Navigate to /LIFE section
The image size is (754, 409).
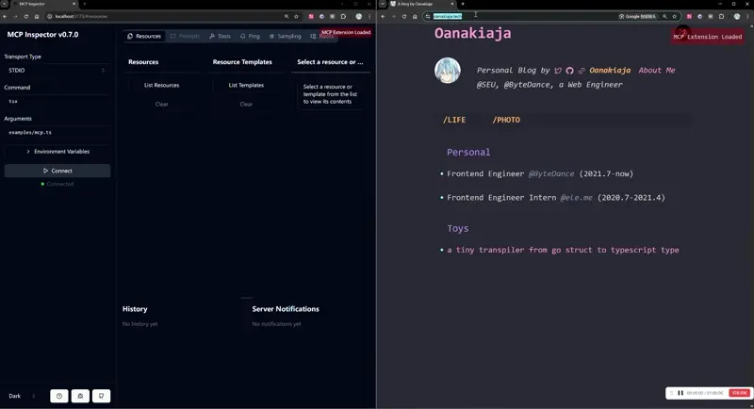point(454,120)
